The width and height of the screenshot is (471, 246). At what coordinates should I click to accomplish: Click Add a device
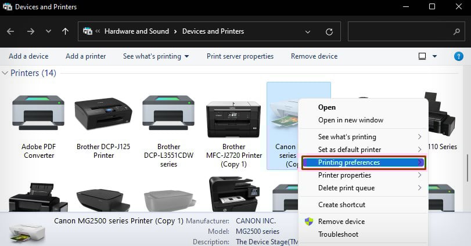pos(28,56)
